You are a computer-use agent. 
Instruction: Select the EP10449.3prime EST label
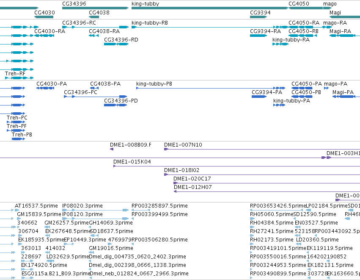click(85, 240)
